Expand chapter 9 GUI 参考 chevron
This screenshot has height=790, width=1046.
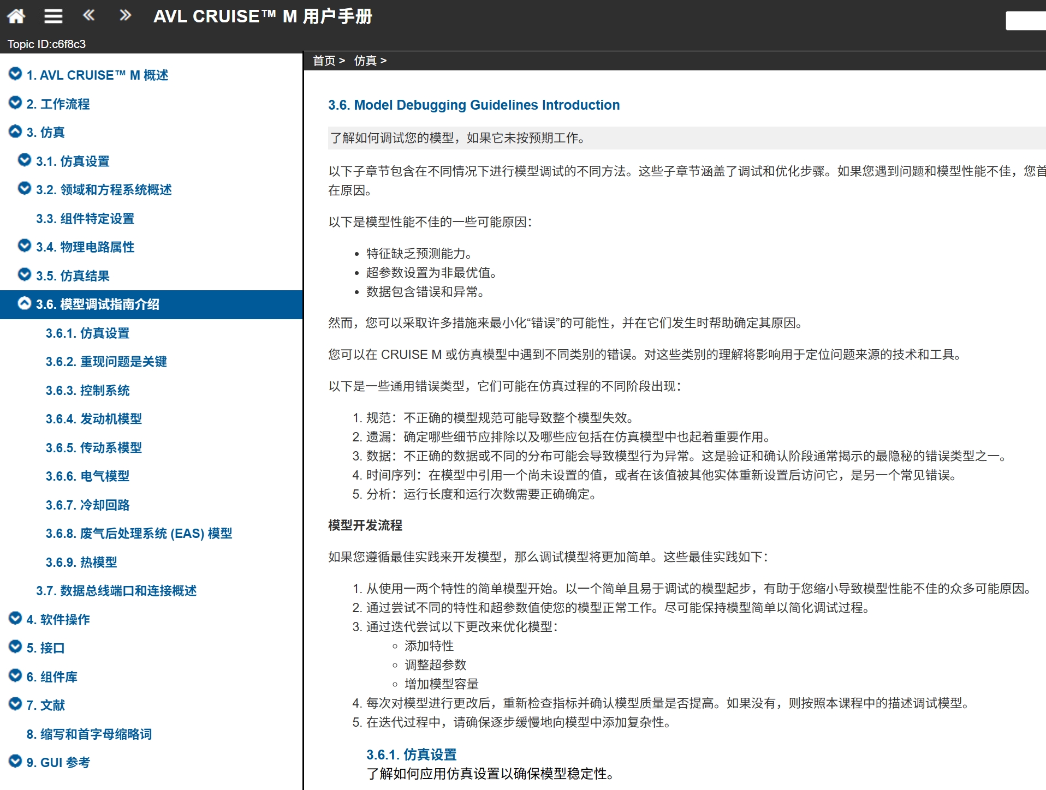point(15,761)
